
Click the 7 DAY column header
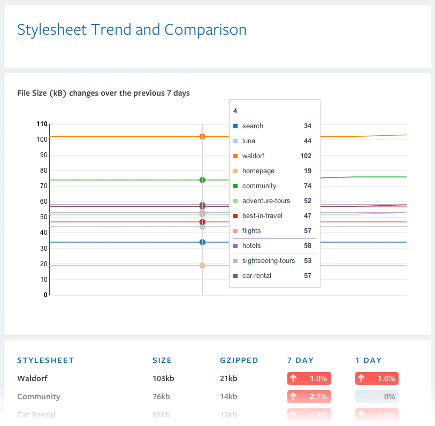[301, 360]
